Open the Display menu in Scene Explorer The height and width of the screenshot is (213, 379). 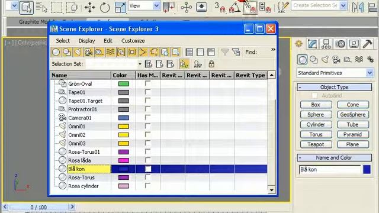[86, 41]
